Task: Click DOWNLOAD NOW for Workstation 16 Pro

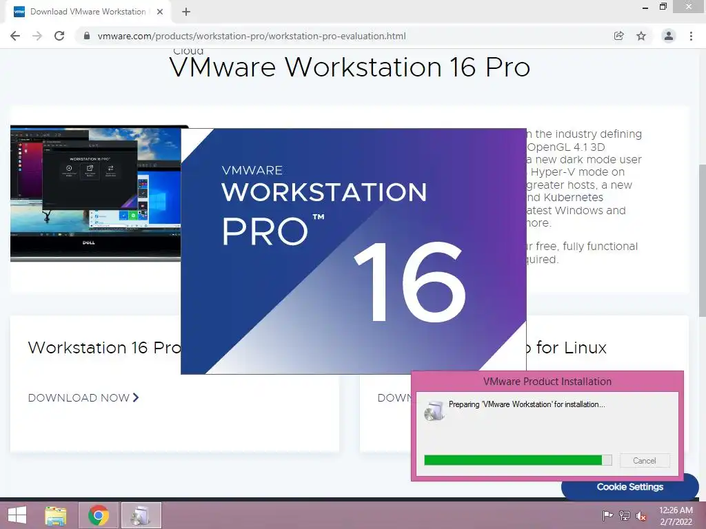Action: coord(79,397)
